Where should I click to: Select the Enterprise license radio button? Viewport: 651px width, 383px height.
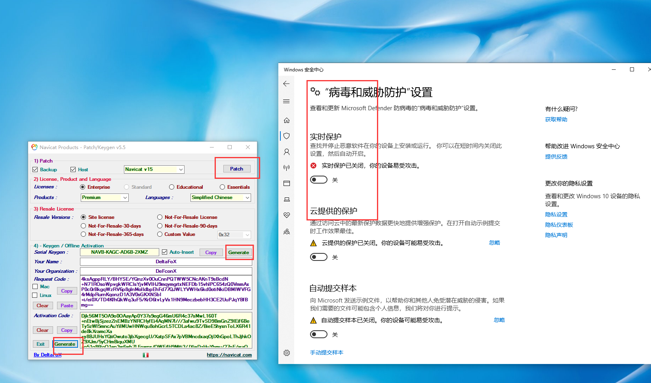coord(83,187)
